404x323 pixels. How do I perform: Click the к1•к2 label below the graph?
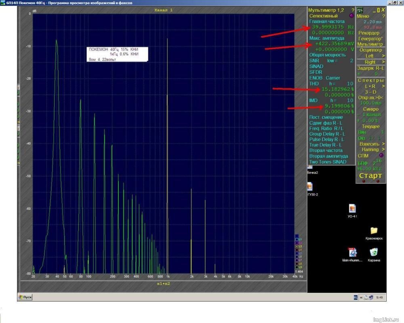[x=164, y=283]
